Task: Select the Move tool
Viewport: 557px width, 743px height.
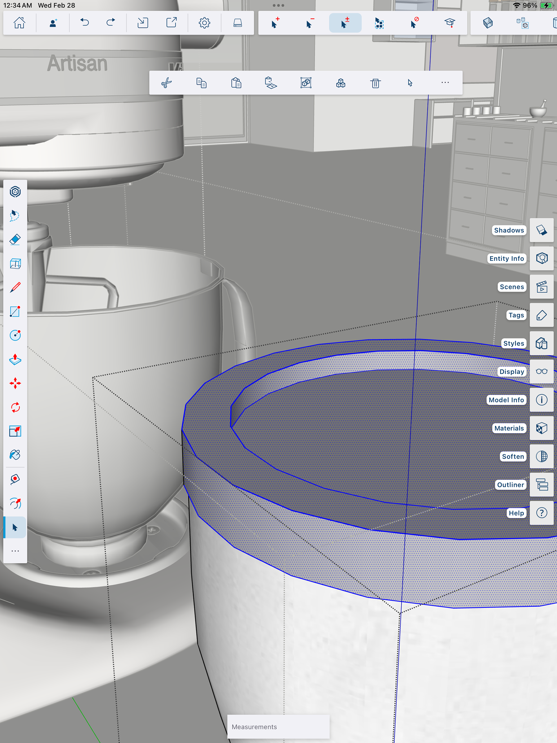Action: tap(15, 383)
